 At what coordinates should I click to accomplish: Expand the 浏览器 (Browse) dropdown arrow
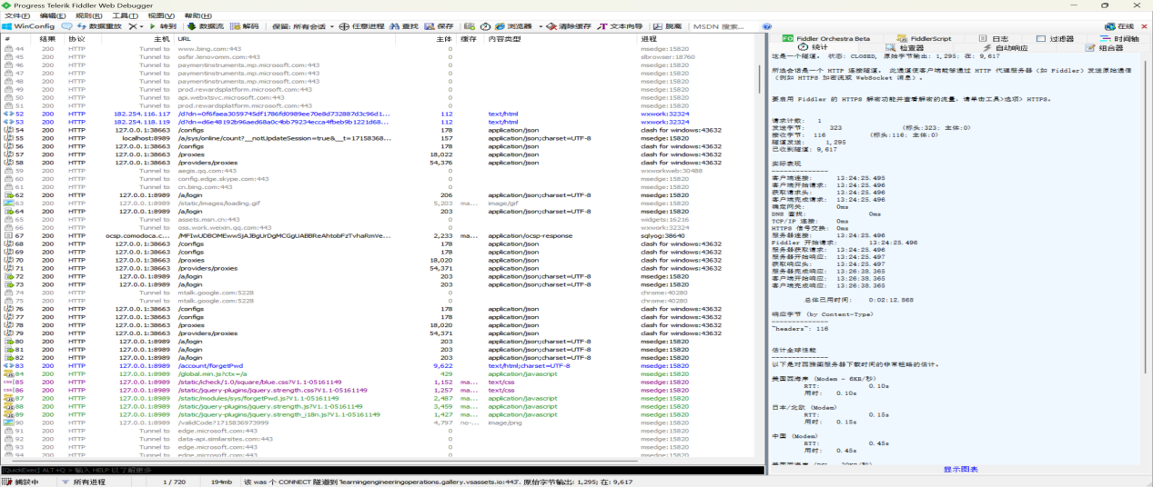point(540,26)
